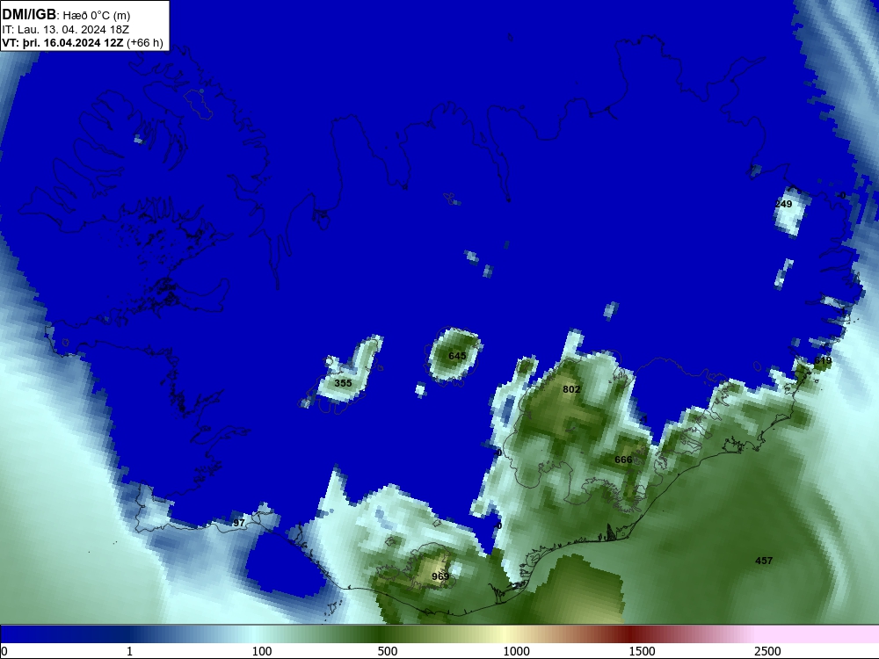Click the map value 457
The width and height of the screenshot is (879, 659).
764,561
